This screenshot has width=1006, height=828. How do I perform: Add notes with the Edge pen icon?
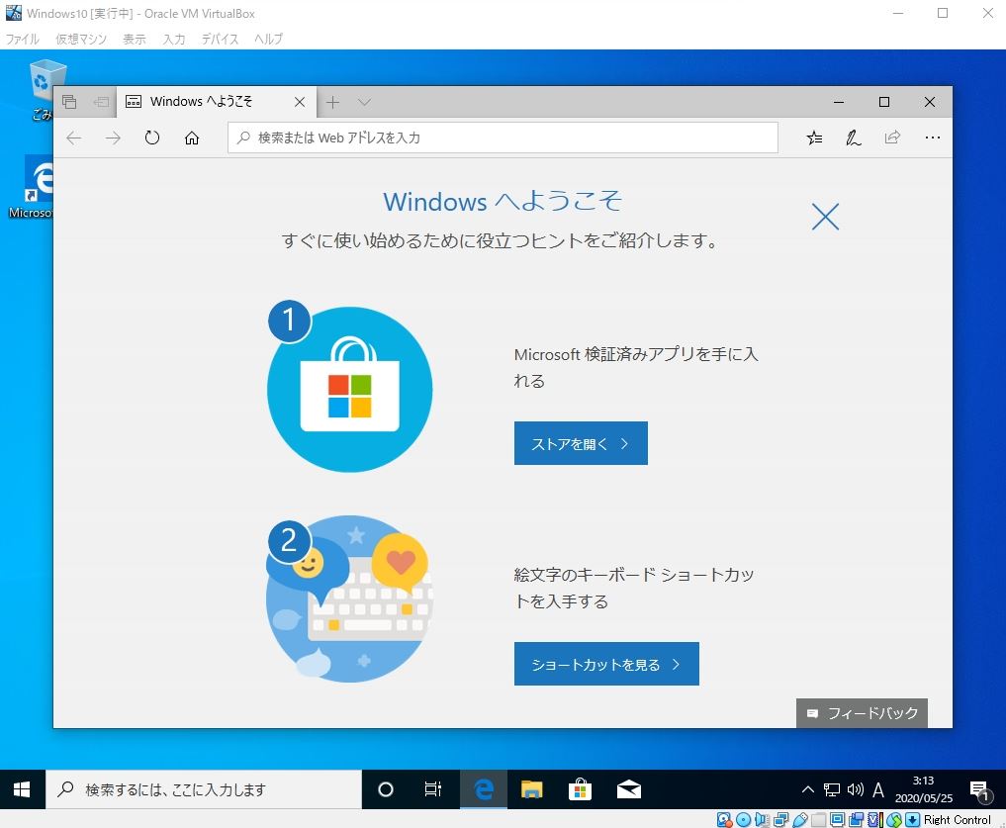point(854,138)
